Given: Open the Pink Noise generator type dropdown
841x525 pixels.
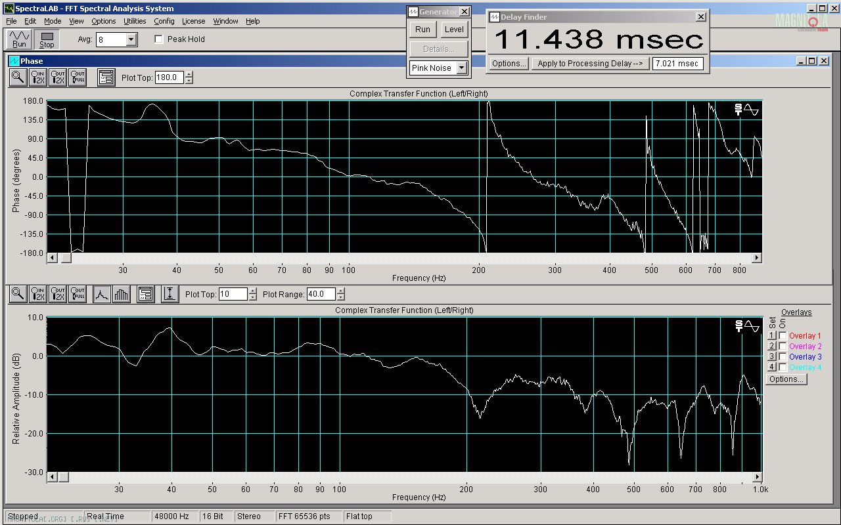Looking at the screenshot, I should [461, 68].
